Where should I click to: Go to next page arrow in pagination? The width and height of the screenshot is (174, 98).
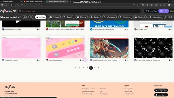point(98,68)
